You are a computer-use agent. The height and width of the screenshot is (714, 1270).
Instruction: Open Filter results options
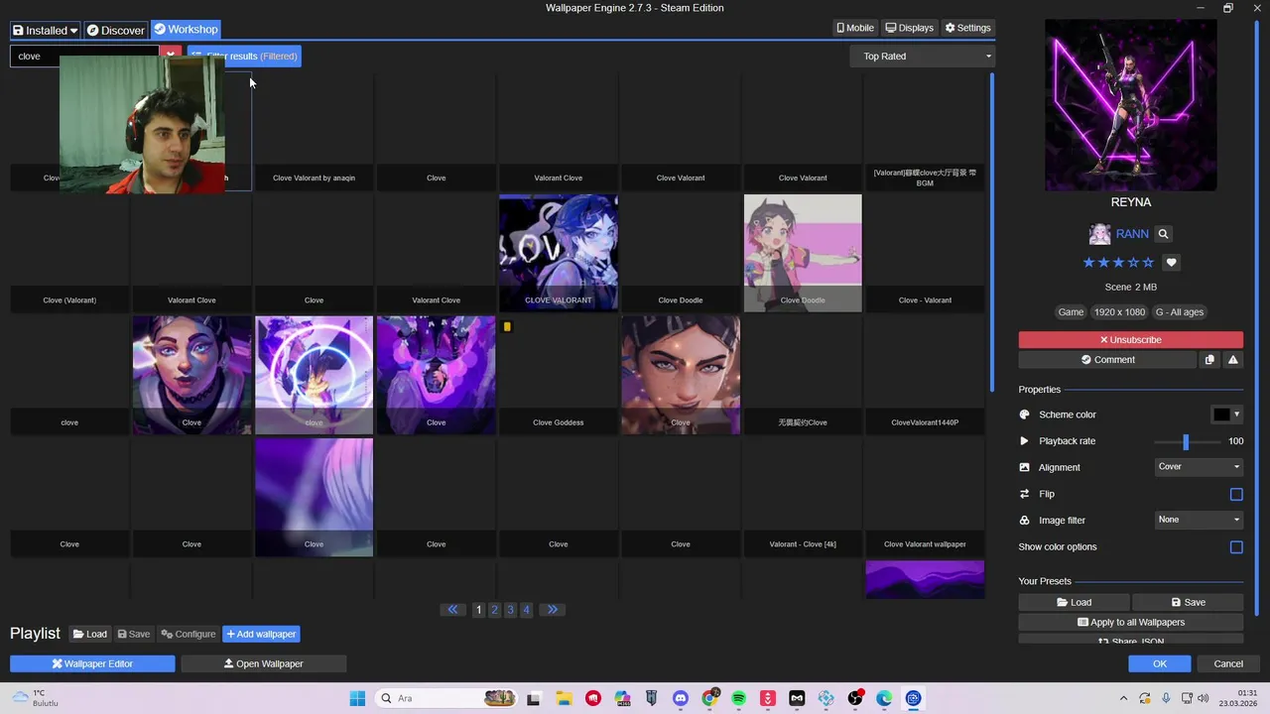(x=244, y=57)
